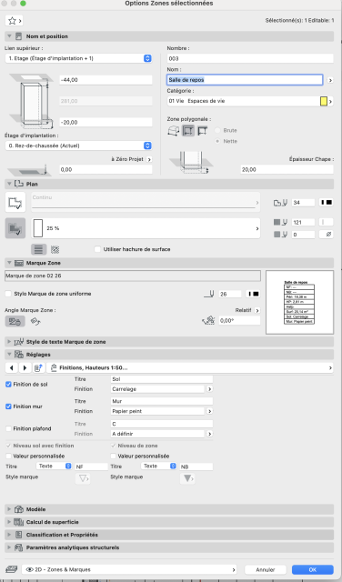Open the NB style marque filled triangle picker
The width and height of the screenshot is (342, 582).
pyautogui.click(x=187, y=479)
